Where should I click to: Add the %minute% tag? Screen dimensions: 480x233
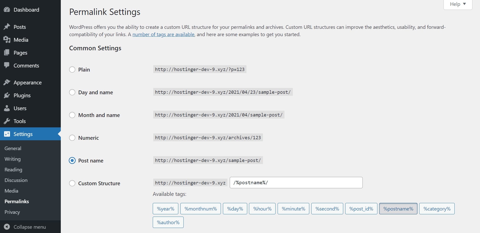point(293,209)
